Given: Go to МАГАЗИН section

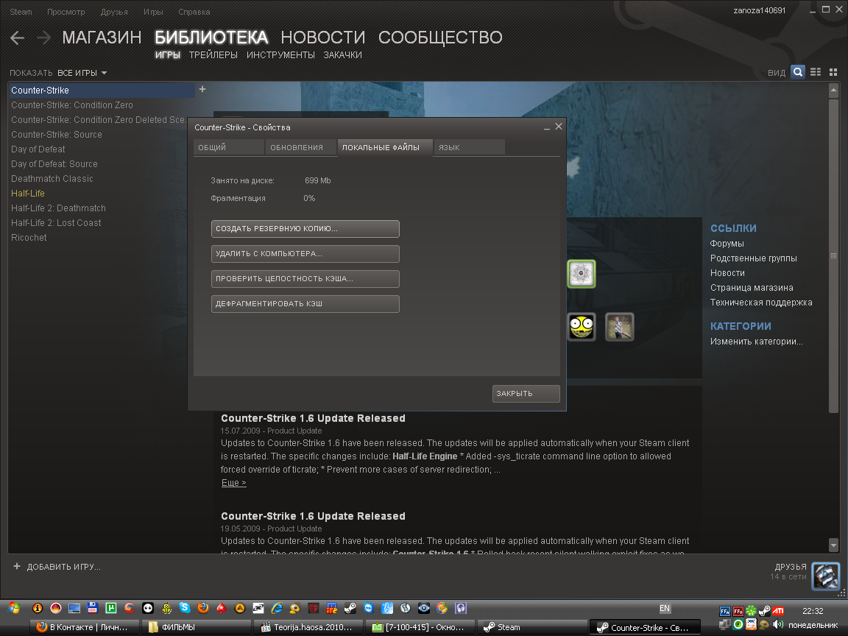Looking at the screenshot, I should [102, 38].
